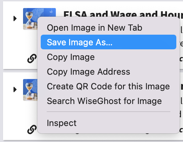Select Search WiseGhost for Image

104,101
